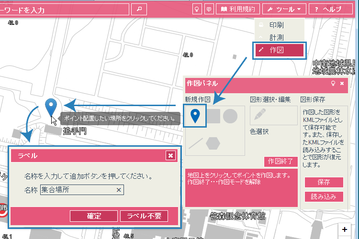Click the blue map pin marker

51,107
